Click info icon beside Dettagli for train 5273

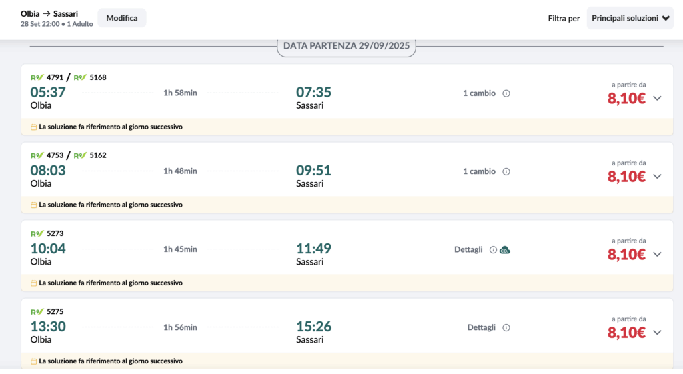coord(493,250)
